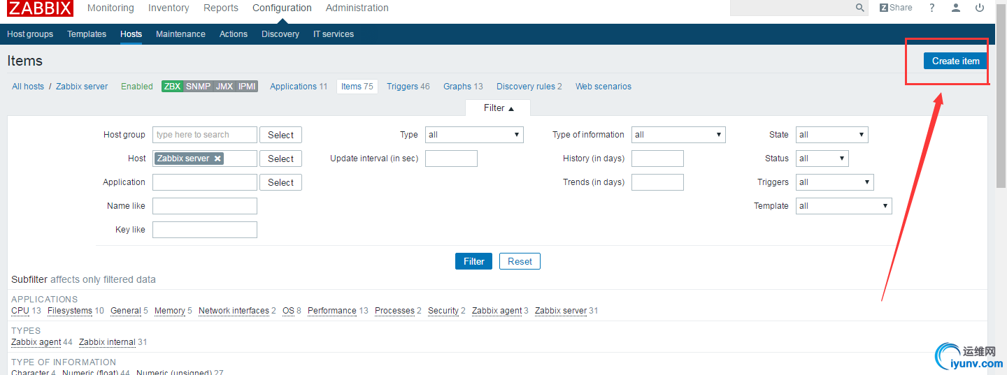This screenshot has width=1007, height=375.
Task: Filter by Zabbix agent type subfilter
Action: click(36, 342)
